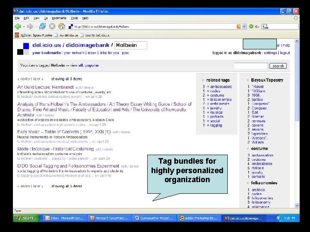Viewport: 310px width, 232px height.
Task: Click the related tag 'jewelry'
Action: 216,108
